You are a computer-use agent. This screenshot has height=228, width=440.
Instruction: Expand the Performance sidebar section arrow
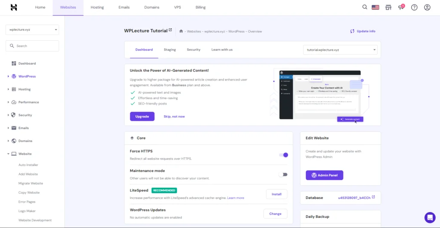(x=8, y=102)
